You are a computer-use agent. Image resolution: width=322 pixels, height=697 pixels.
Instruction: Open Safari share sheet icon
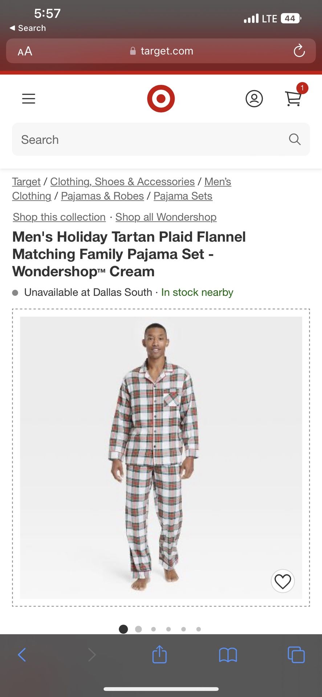[x=159, y=655]
